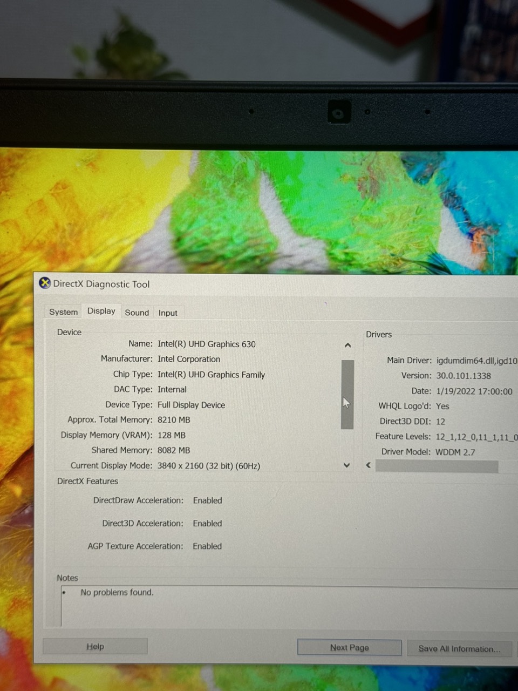Click device type Full Display Device

tap(191, 405)
